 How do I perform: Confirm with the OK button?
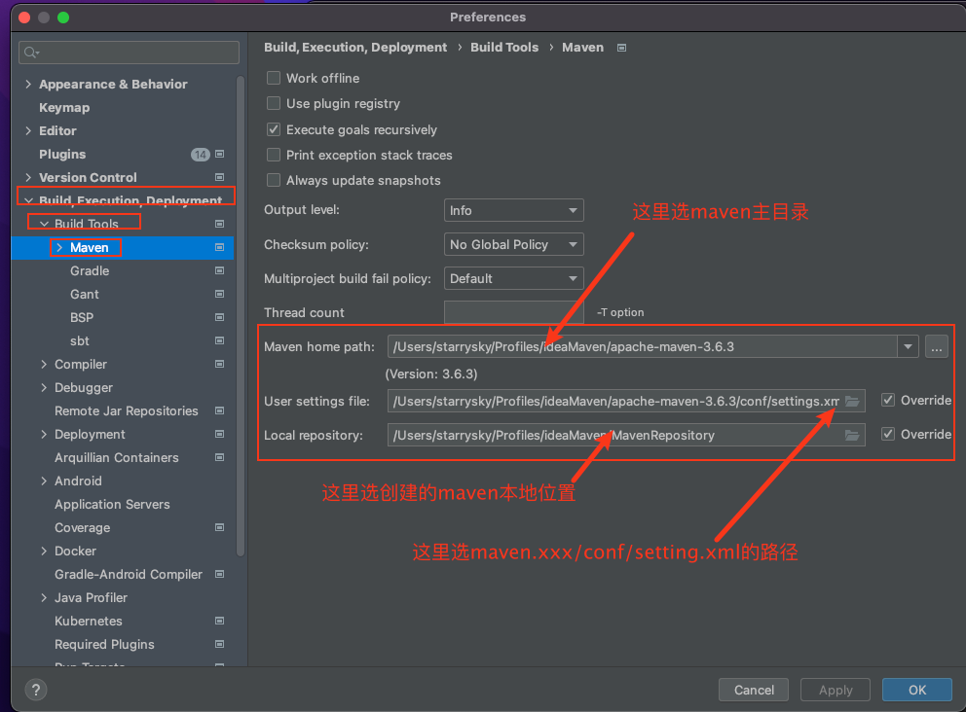click(x=917, y=690)
